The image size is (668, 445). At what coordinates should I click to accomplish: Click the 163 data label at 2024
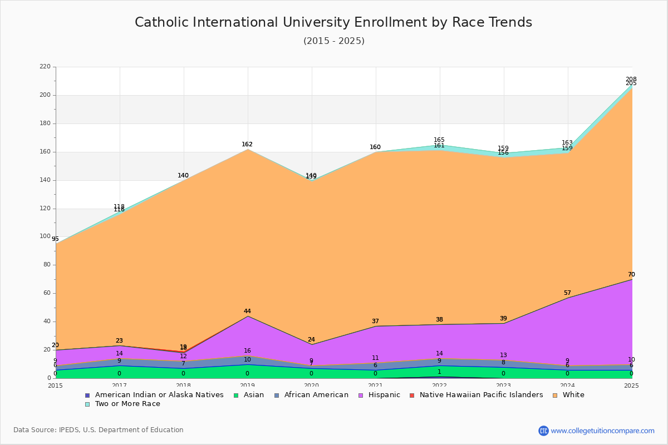[x=567, y=143]
